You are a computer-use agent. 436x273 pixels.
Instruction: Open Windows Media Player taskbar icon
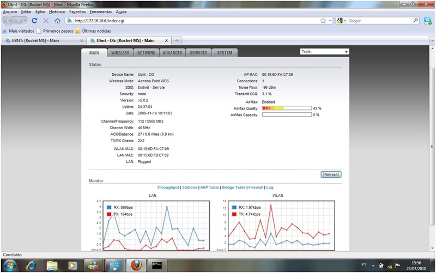point(72,265)
